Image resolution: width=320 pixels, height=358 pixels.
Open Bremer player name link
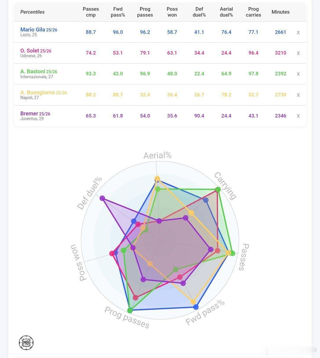pyautogui.click(x=29, y=114)
